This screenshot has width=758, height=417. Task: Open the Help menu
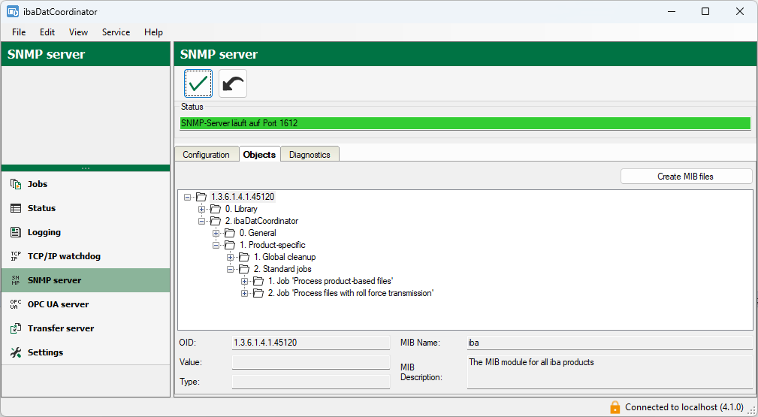pos(153,32)
